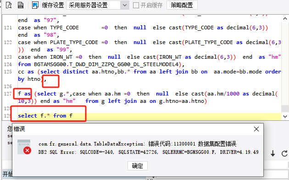Image resolution: width=289 pixels, height=180 pixels.
Task: Click the preview query icon with magnifier
Action: [9, 5]
